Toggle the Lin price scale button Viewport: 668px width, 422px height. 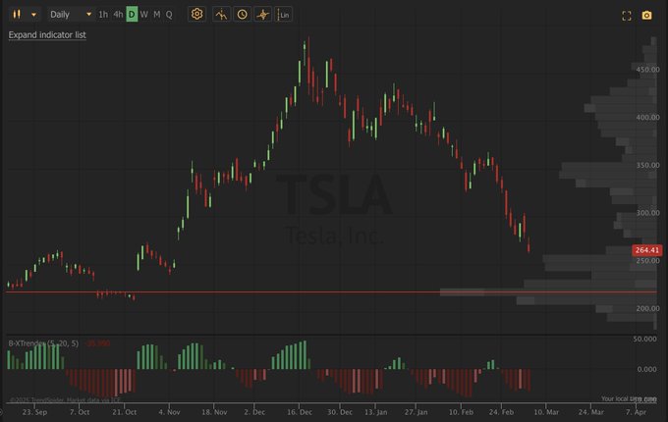coord(283,15)
